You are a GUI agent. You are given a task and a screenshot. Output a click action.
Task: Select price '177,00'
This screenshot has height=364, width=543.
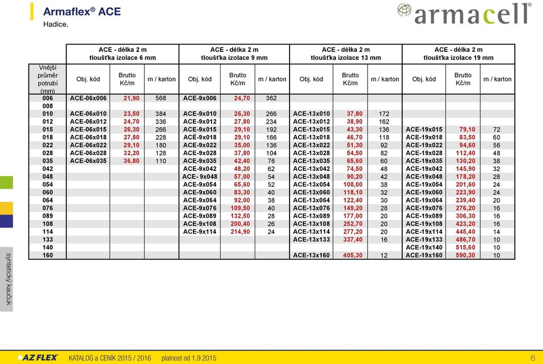pos(353,216)
